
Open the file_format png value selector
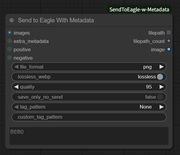tap(147, 67)
